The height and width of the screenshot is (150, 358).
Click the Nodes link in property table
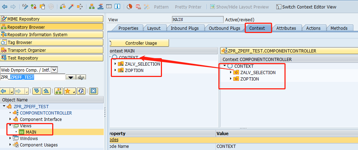pyautogui.click(x=114, y=140)
